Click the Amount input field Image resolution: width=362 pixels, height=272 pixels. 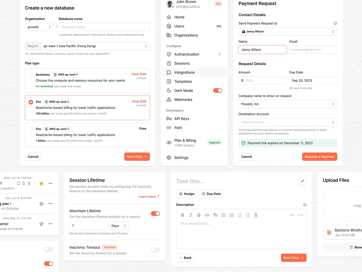click(262, 80)
